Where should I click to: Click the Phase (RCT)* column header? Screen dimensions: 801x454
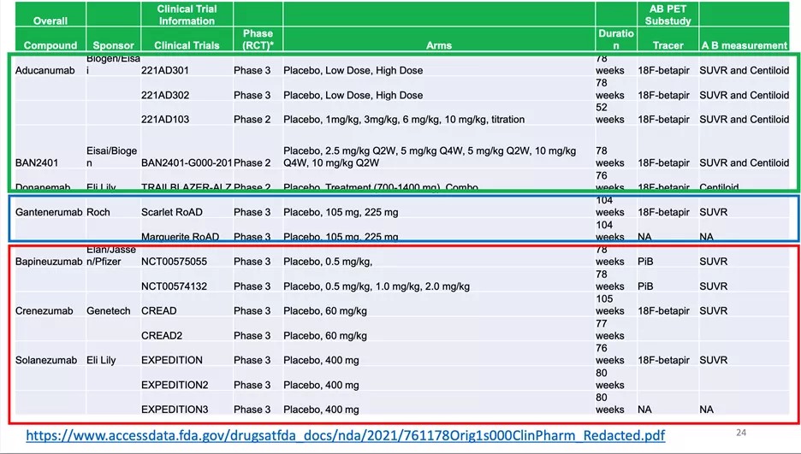point(258,39)
